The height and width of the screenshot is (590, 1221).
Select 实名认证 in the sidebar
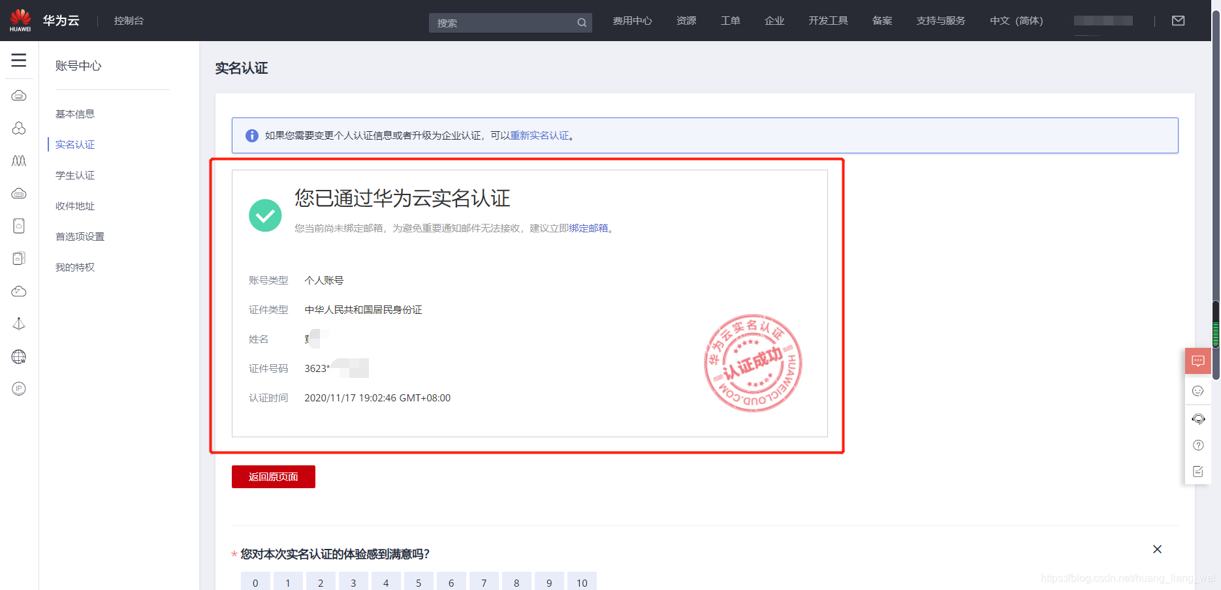point(75,145)
